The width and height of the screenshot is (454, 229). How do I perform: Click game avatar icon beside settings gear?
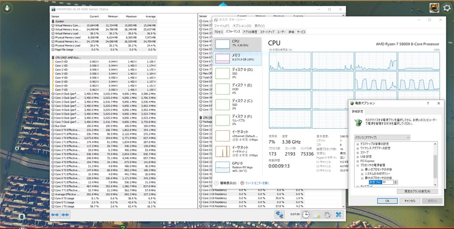point(434,8)
